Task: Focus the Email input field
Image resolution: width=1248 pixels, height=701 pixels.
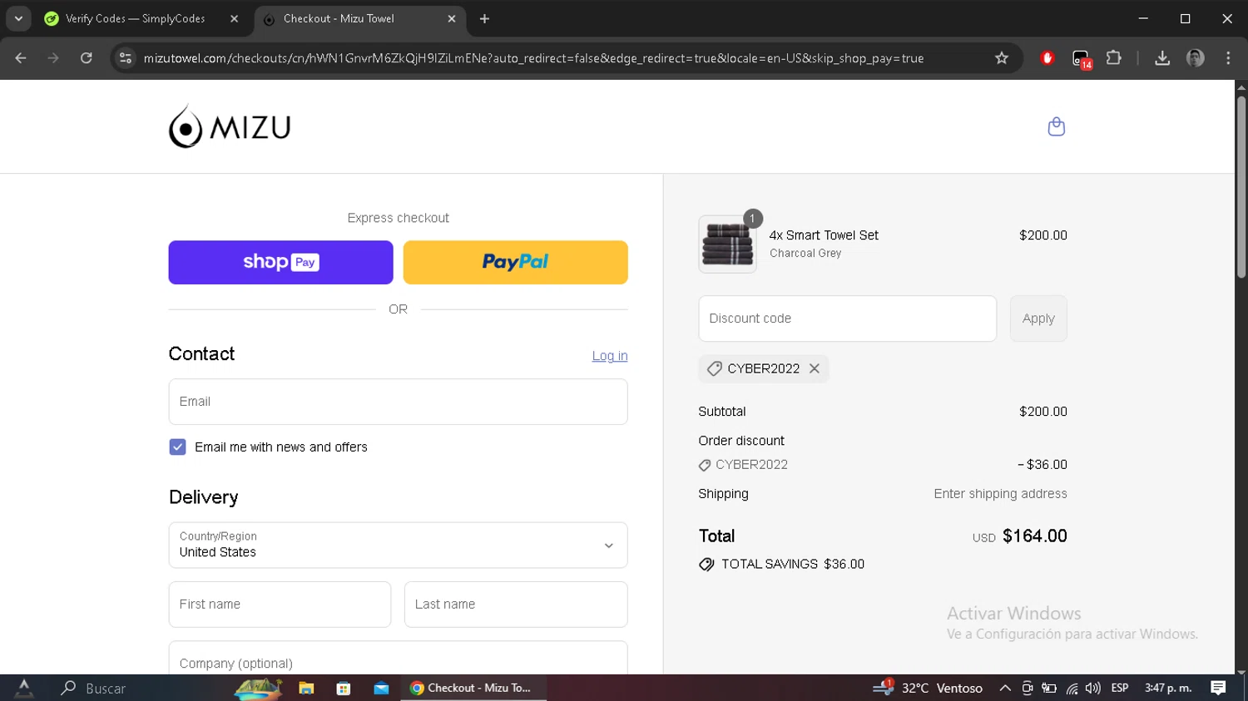Action: 398,402
